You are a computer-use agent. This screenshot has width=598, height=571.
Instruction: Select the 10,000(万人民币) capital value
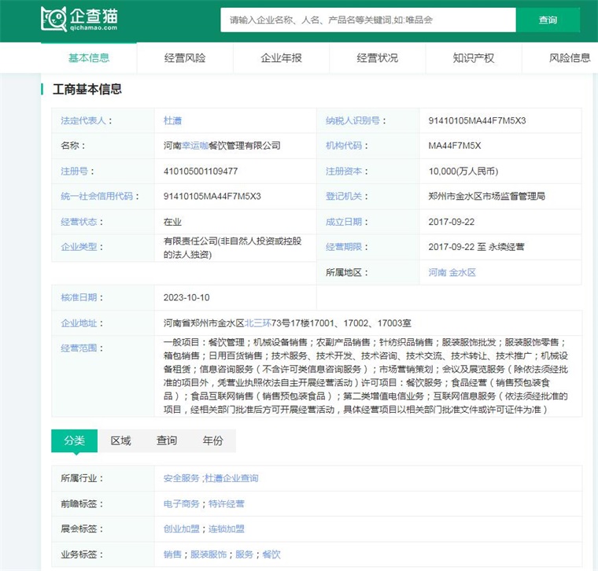pyautogui.click(x=463, y=171)
